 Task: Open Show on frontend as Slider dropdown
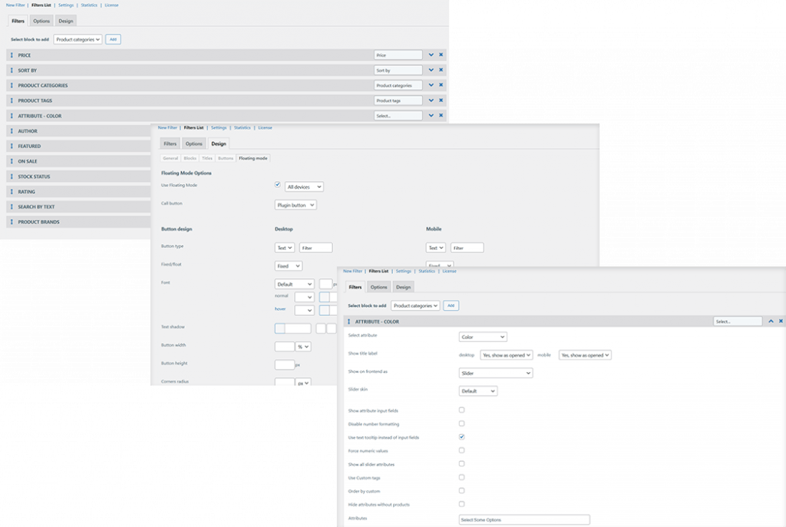pyautogui.click(x=496, y=374)
